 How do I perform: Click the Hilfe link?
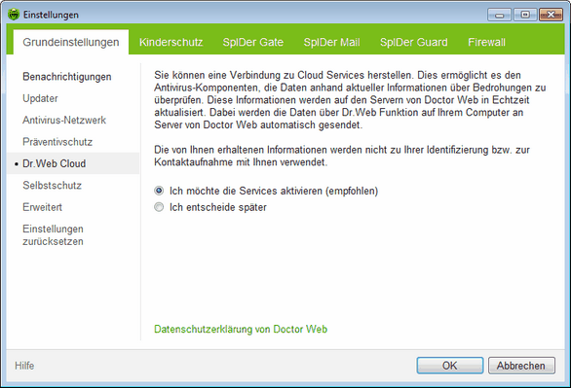[24, 366]
